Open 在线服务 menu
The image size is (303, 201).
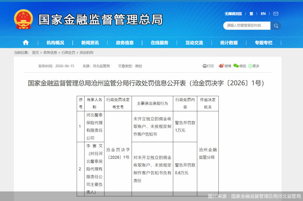tap(159, 43)
